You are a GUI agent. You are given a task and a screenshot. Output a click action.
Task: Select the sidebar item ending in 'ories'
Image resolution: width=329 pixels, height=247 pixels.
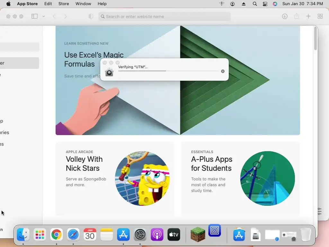click(4, 133)
